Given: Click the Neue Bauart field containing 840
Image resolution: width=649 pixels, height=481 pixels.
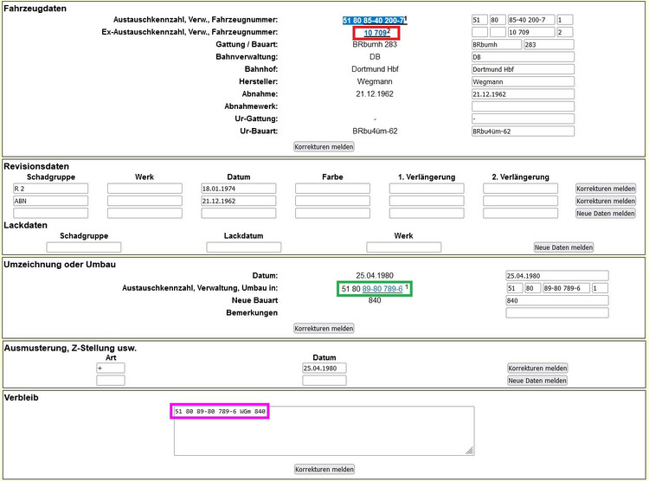Looking at the screenshot, I should (557, 301).
